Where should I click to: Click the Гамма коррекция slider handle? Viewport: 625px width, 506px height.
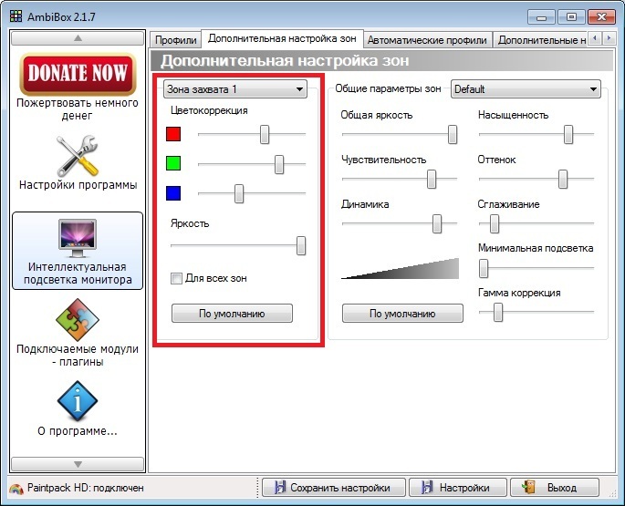click(498, 313)
